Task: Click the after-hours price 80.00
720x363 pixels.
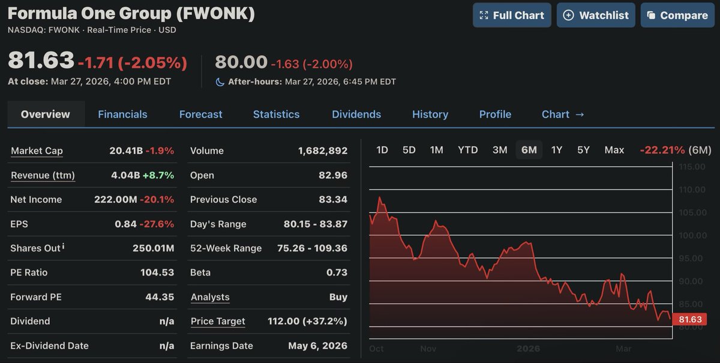Action: 241,62
